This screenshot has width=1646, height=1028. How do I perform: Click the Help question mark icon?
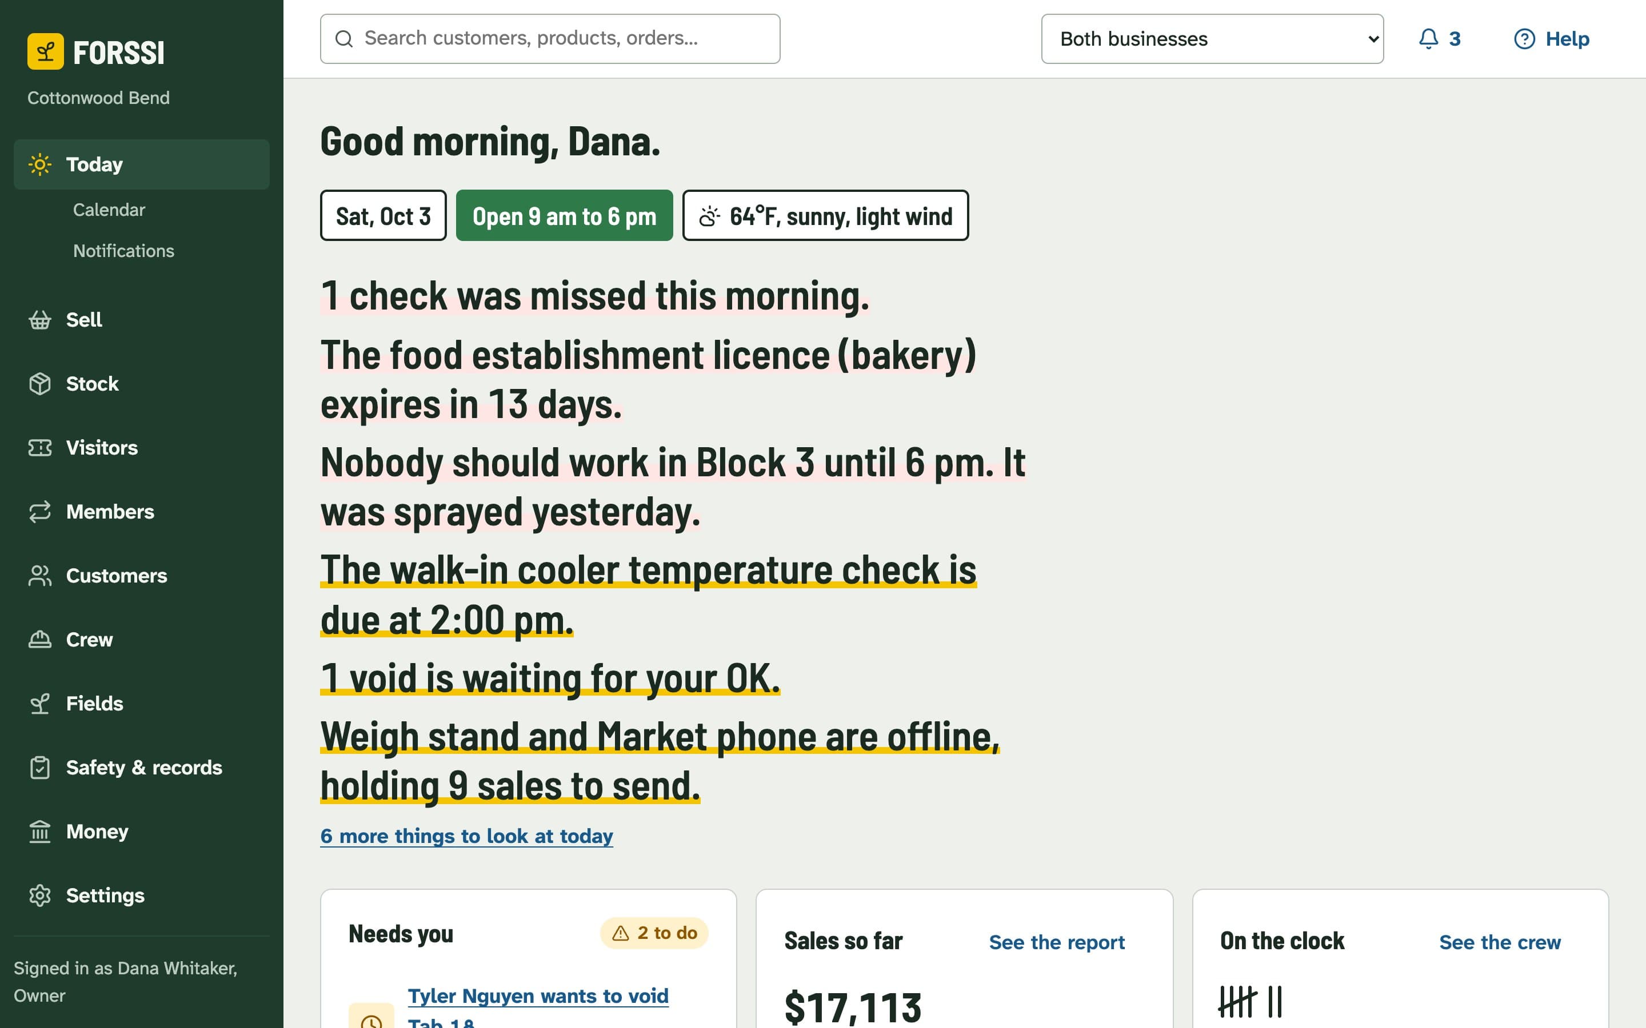pos(1524,39)
